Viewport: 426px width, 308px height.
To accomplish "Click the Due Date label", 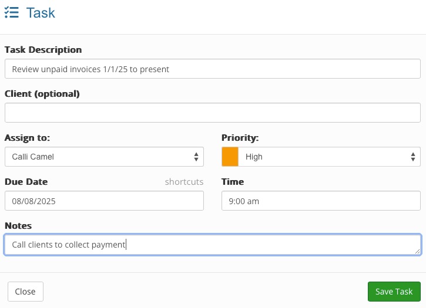I will (26, 181).
